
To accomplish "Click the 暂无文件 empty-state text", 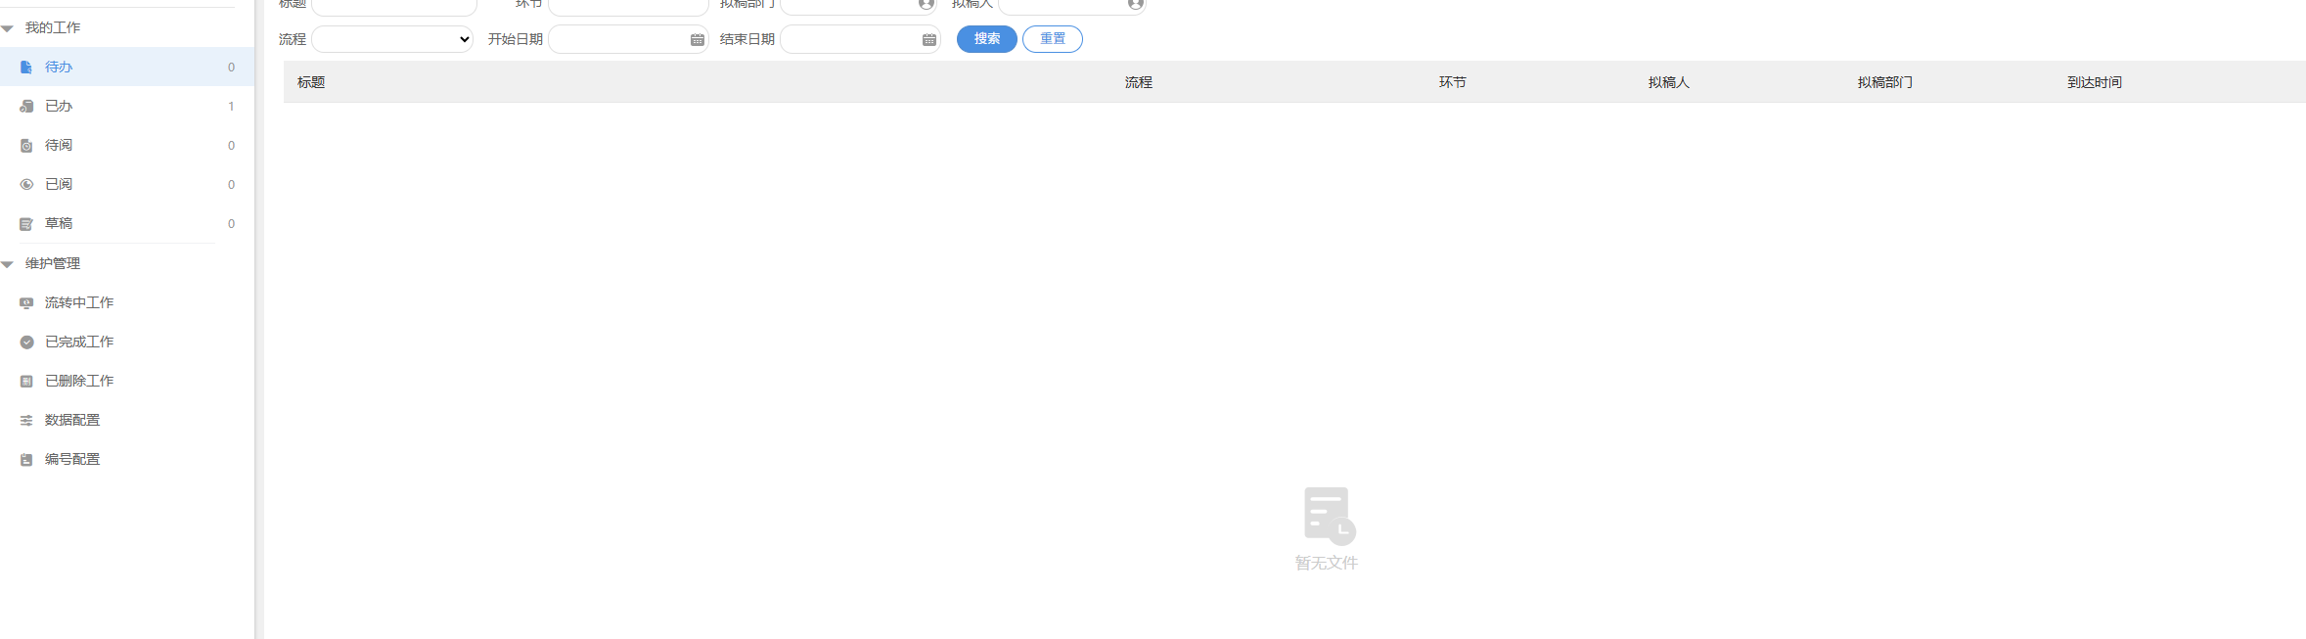I will [x=1327, y=563].
